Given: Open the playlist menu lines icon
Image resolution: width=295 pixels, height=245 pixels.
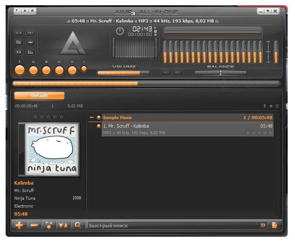Looking at the screenshot, I should [x=277, y=106].
